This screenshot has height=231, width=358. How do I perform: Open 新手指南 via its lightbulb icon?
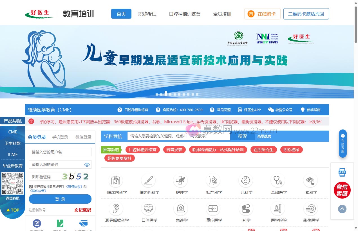point(302,110)
